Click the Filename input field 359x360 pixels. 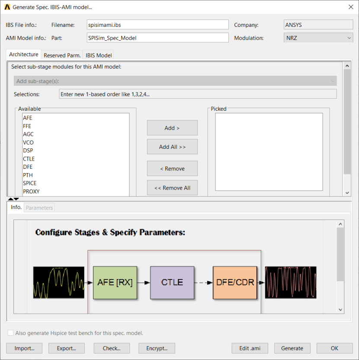tap(158, 25)
